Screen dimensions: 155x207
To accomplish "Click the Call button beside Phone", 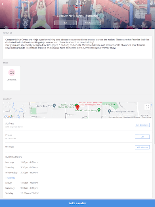I will click(142, 137).
